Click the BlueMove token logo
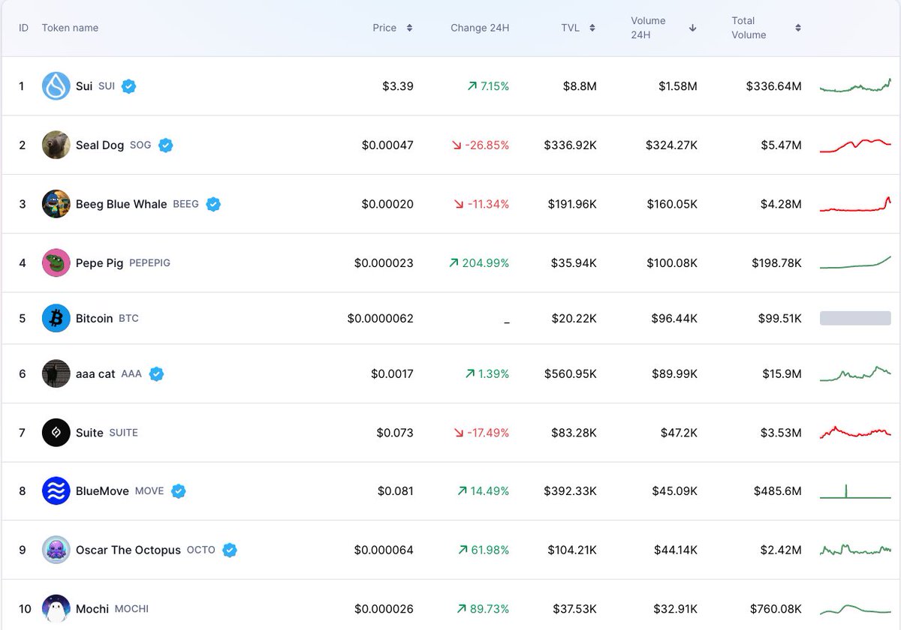The height and width of the screenshot is (630, 901). pyautogui.click(x=56, y=491)
